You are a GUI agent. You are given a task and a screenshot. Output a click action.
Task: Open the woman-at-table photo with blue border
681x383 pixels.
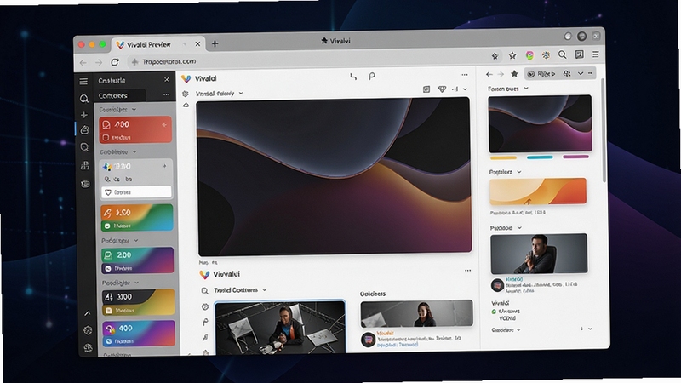pos(281,327)
